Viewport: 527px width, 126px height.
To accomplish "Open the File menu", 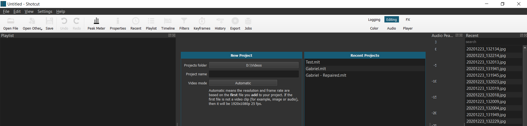I will tap(6, 12).
